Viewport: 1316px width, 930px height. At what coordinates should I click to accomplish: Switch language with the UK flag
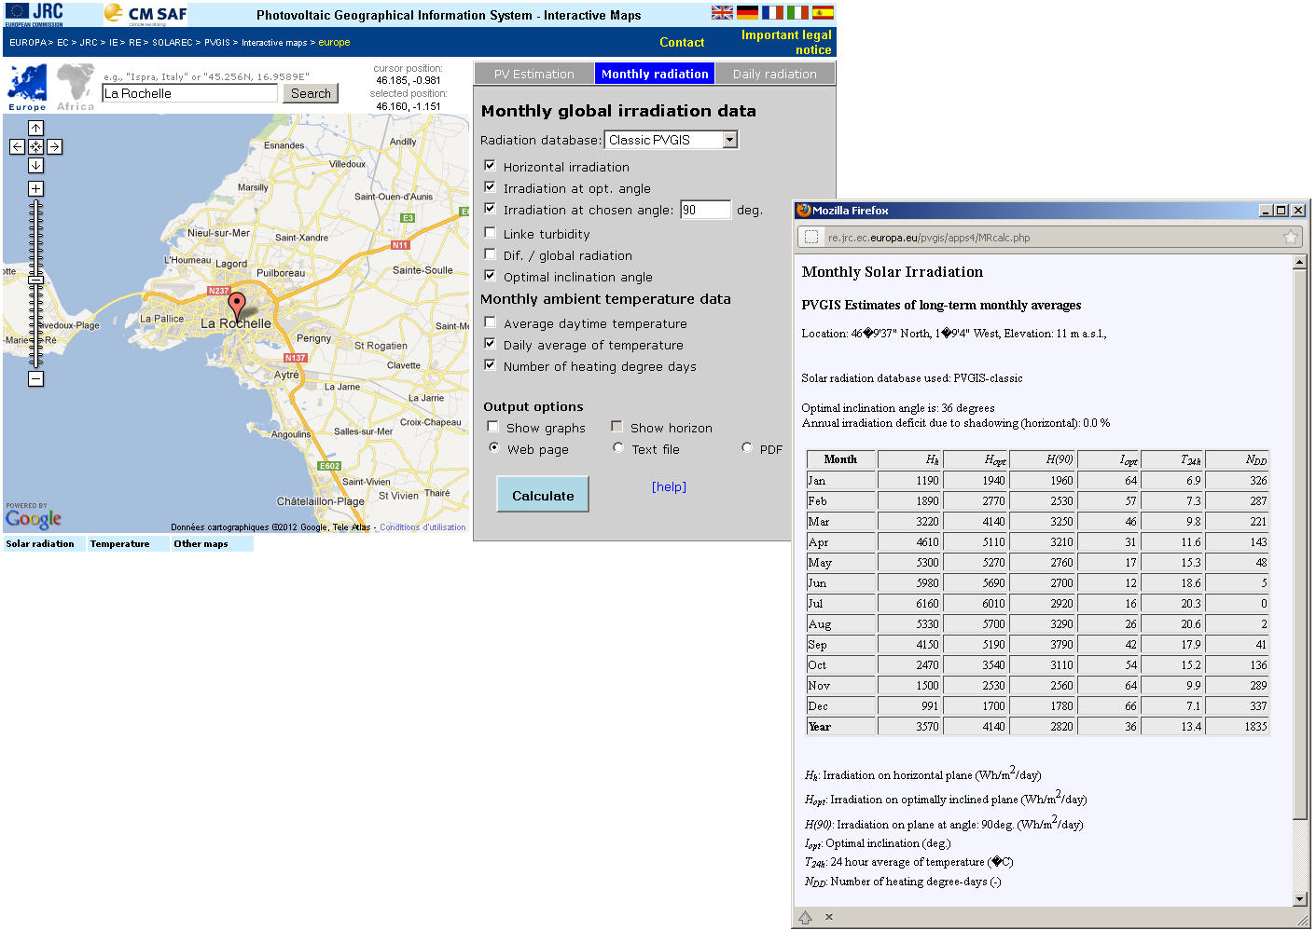click(x=722, y=12)
